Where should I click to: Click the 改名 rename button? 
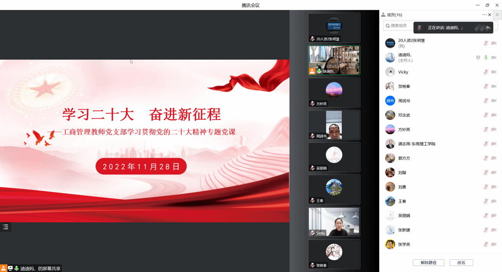(x=461, y=263)
